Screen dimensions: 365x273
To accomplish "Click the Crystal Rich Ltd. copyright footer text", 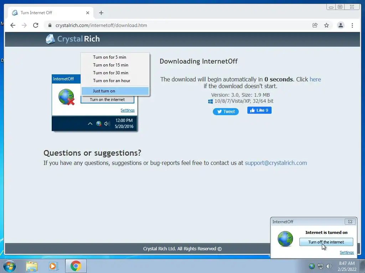I will [182, 249].
